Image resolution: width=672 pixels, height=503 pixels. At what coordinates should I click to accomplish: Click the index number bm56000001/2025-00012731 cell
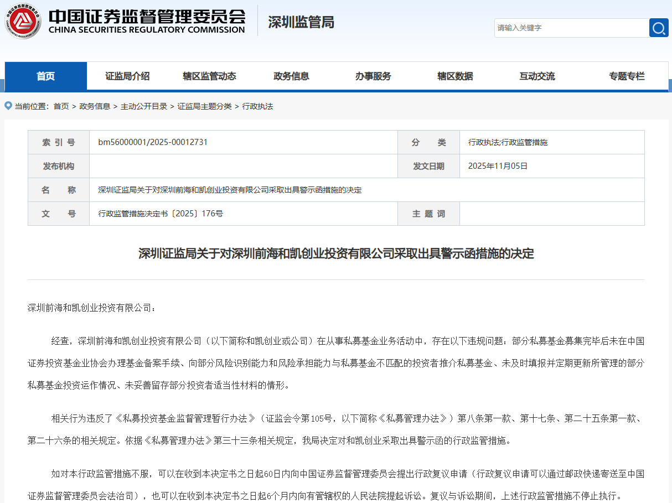pos(153,142)
